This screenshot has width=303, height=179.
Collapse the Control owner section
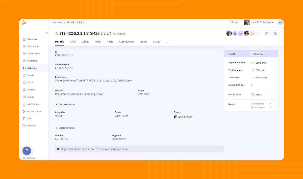(x=56, y=105)
